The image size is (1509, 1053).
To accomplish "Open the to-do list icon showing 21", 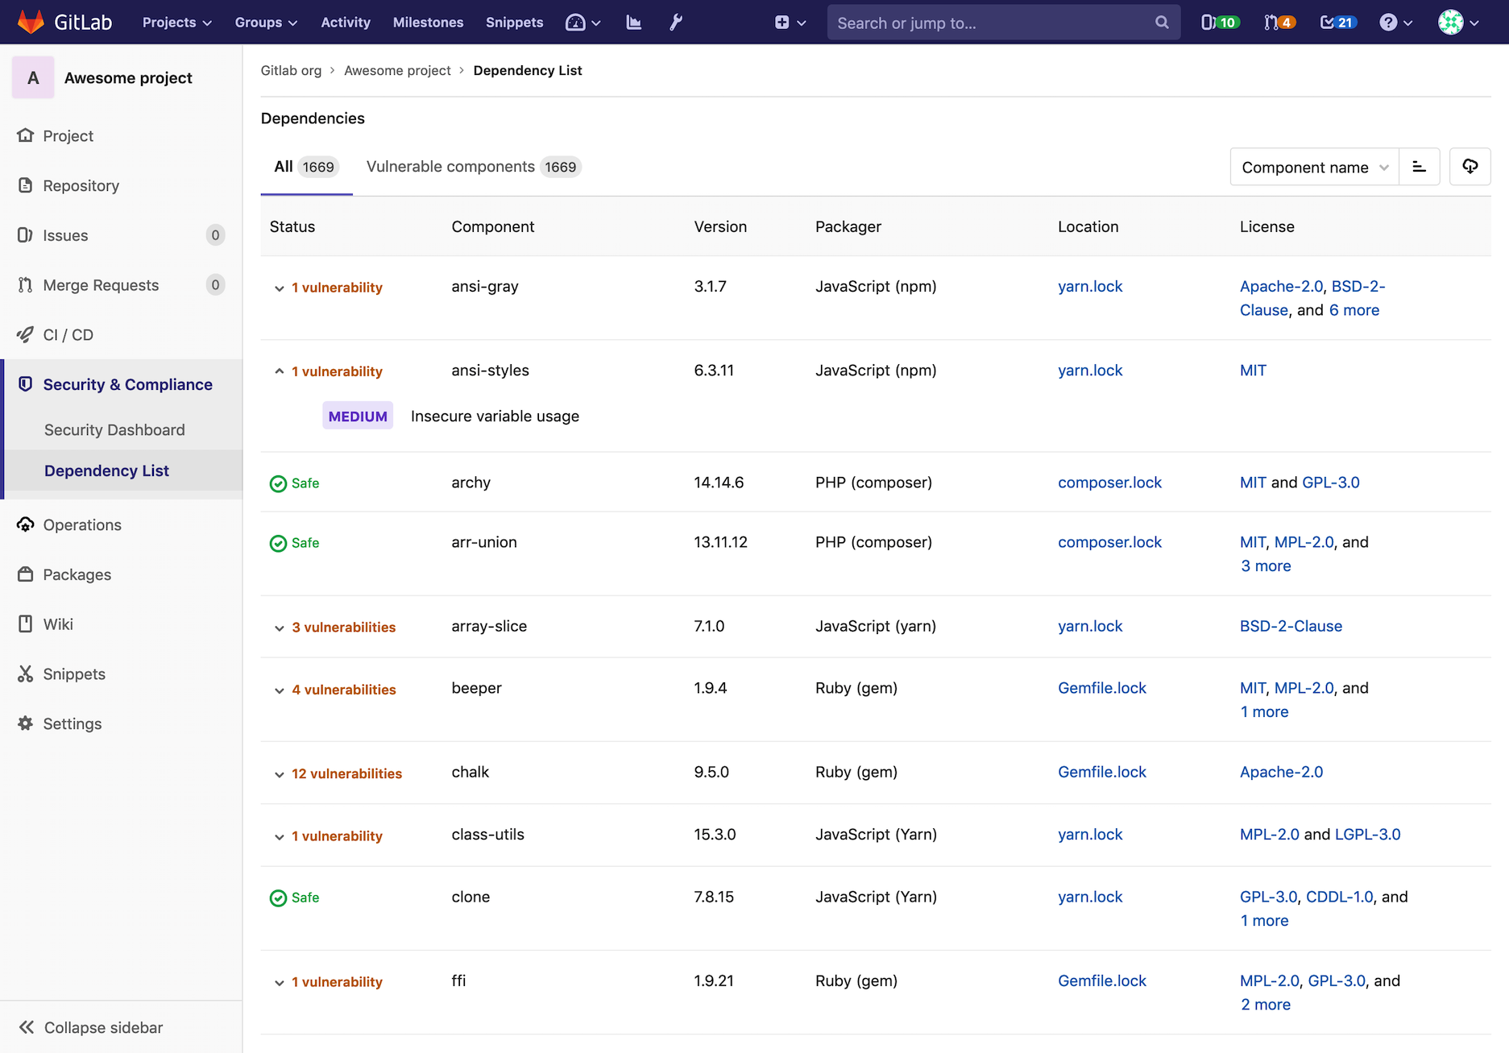I will click(x=1338, y=23).
